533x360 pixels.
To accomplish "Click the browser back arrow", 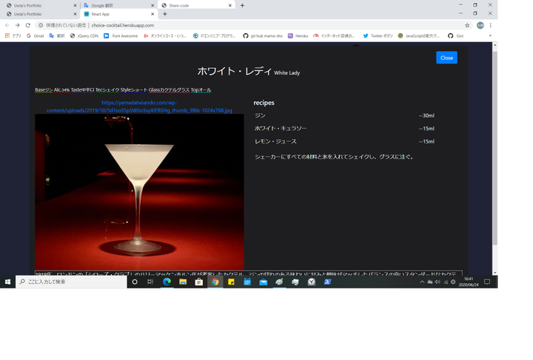I will [7, 25].
